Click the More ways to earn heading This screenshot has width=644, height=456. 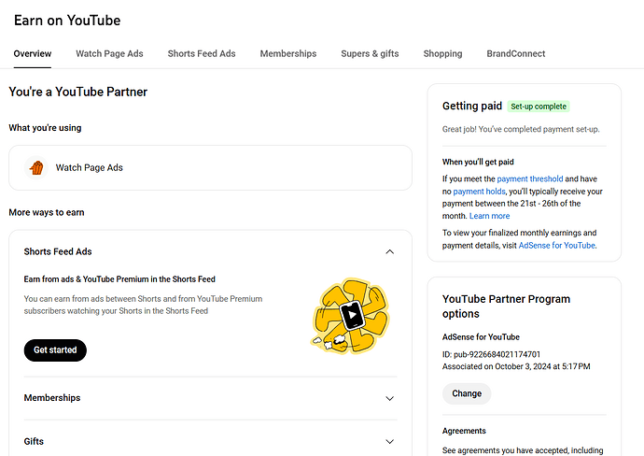point(47,212)
